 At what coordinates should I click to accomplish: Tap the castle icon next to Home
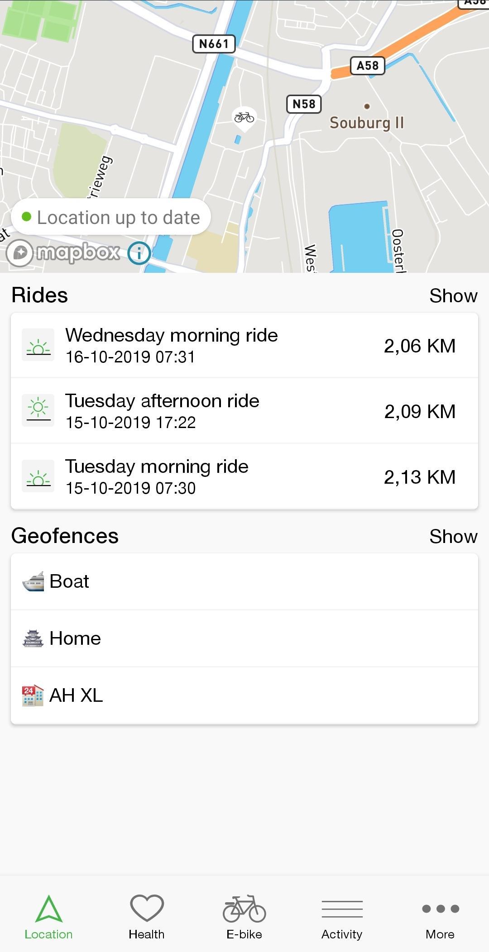pos(33,638)
